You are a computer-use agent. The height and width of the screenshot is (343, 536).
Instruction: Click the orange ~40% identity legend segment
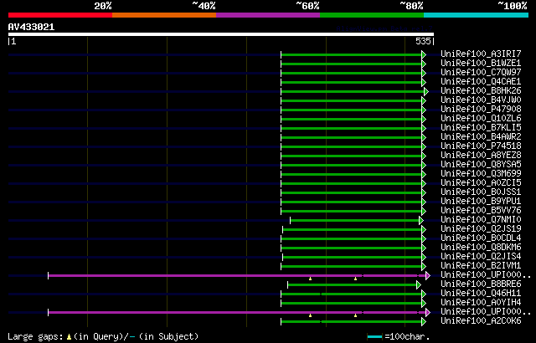(x=164, y=15)
